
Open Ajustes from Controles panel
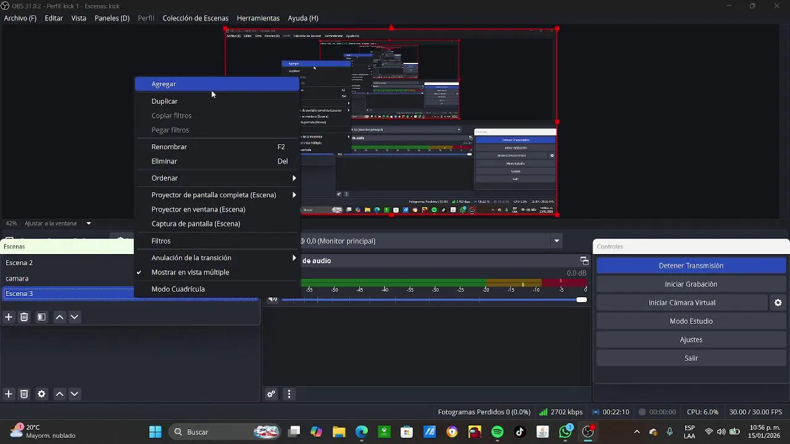[691, 340]
